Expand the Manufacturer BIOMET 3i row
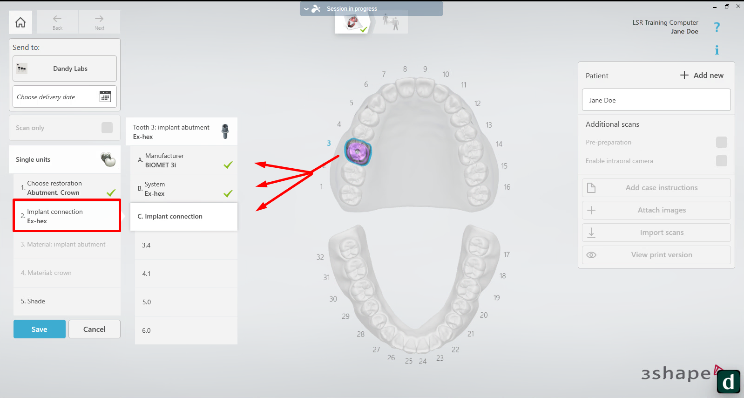This screenshot has width=744, height=398. click(184, 160)
